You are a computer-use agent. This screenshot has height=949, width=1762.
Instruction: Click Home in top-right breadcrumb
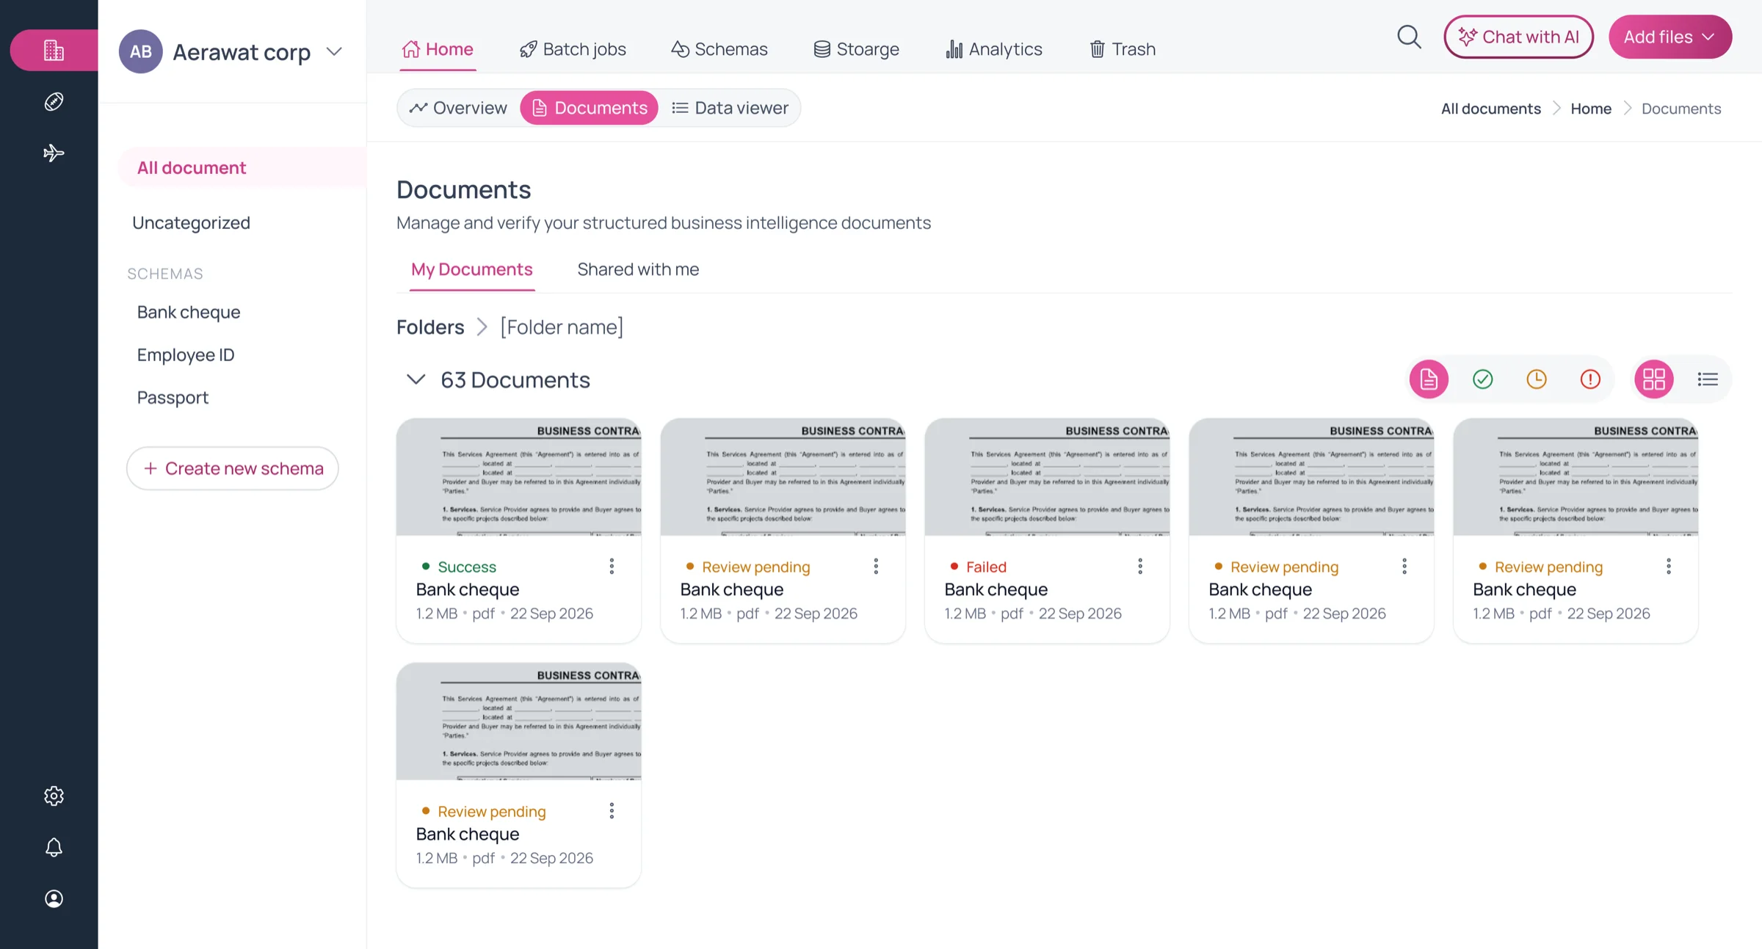click(1591, 109)
